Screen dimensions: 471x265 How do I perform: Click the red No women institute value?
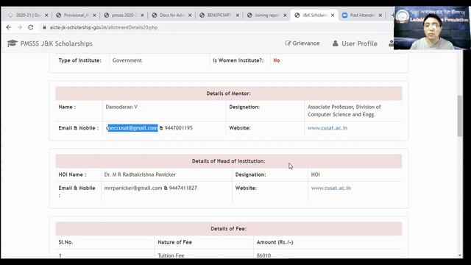(x=277, y=60)
